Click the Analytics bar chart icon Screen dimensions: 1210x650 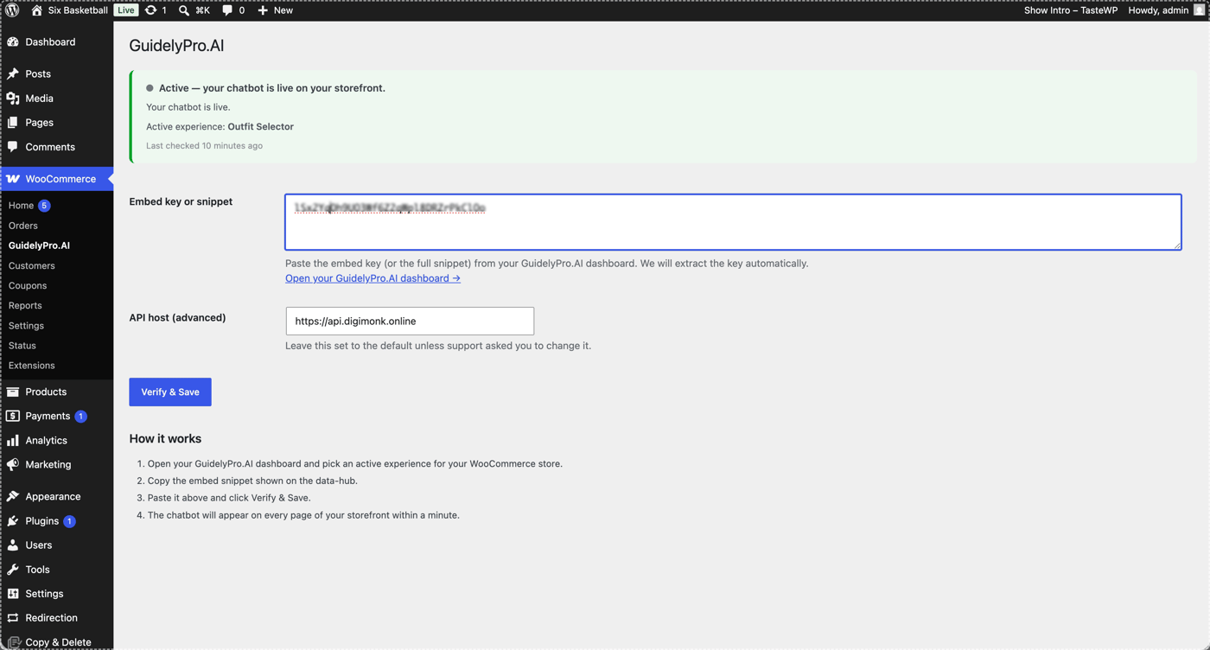pos(13,440)
